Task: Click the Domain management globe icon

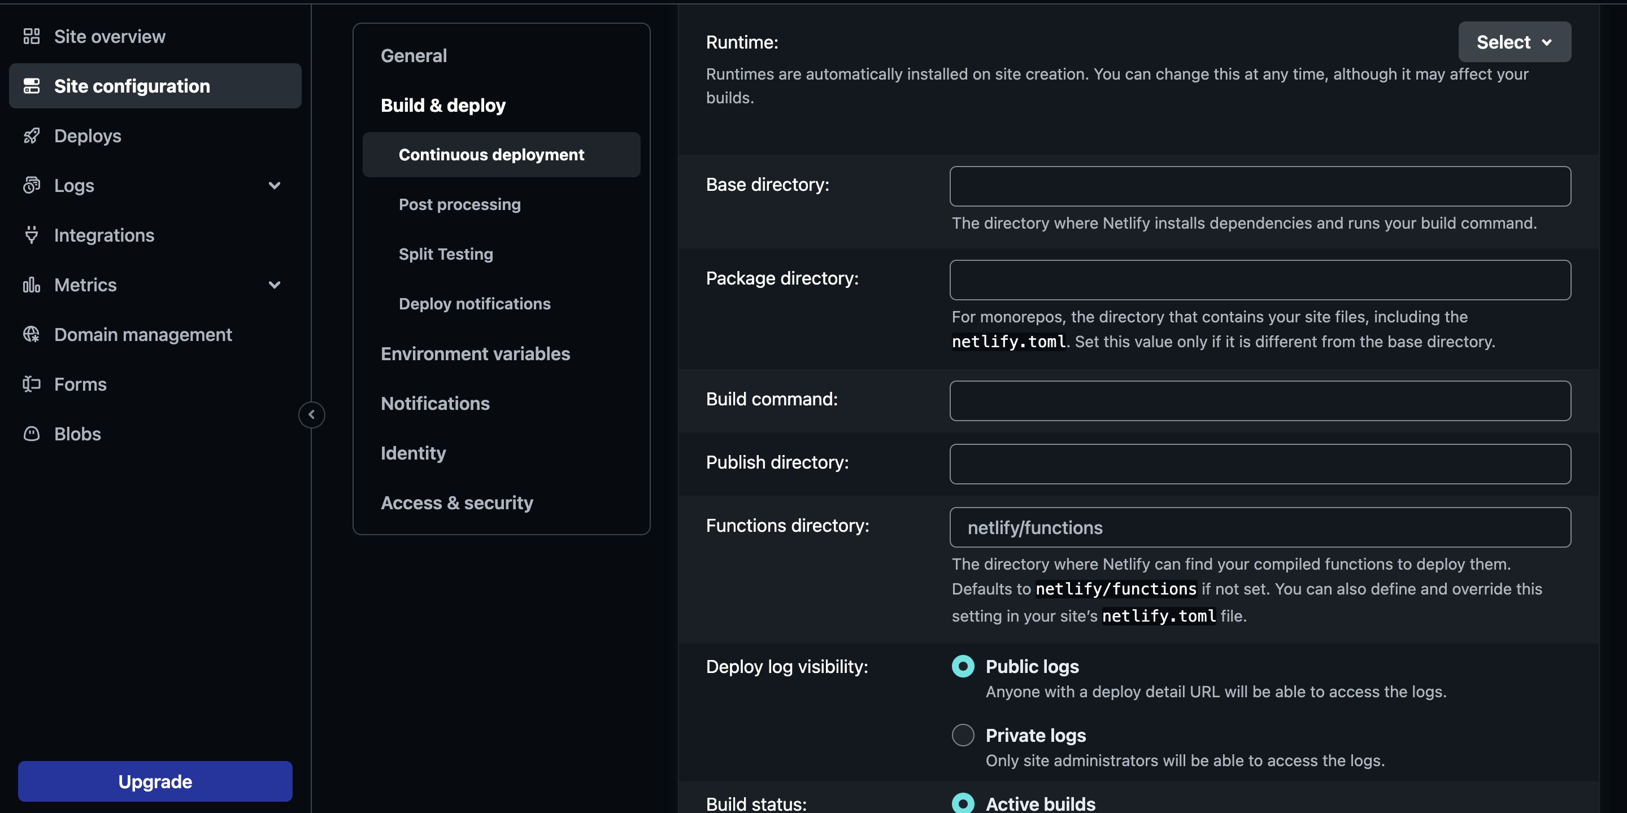Action: 32,335
